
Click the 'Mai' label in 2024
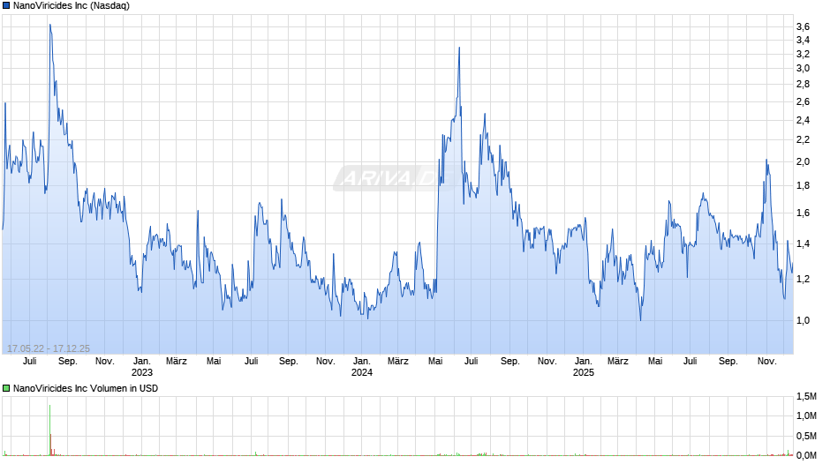tap(435, 362)
